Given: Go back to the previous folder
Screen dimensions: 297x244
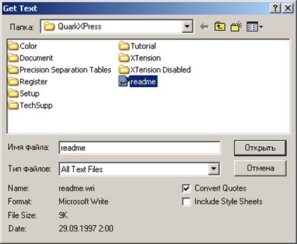Looking at the screenshot, I should 204,27.
